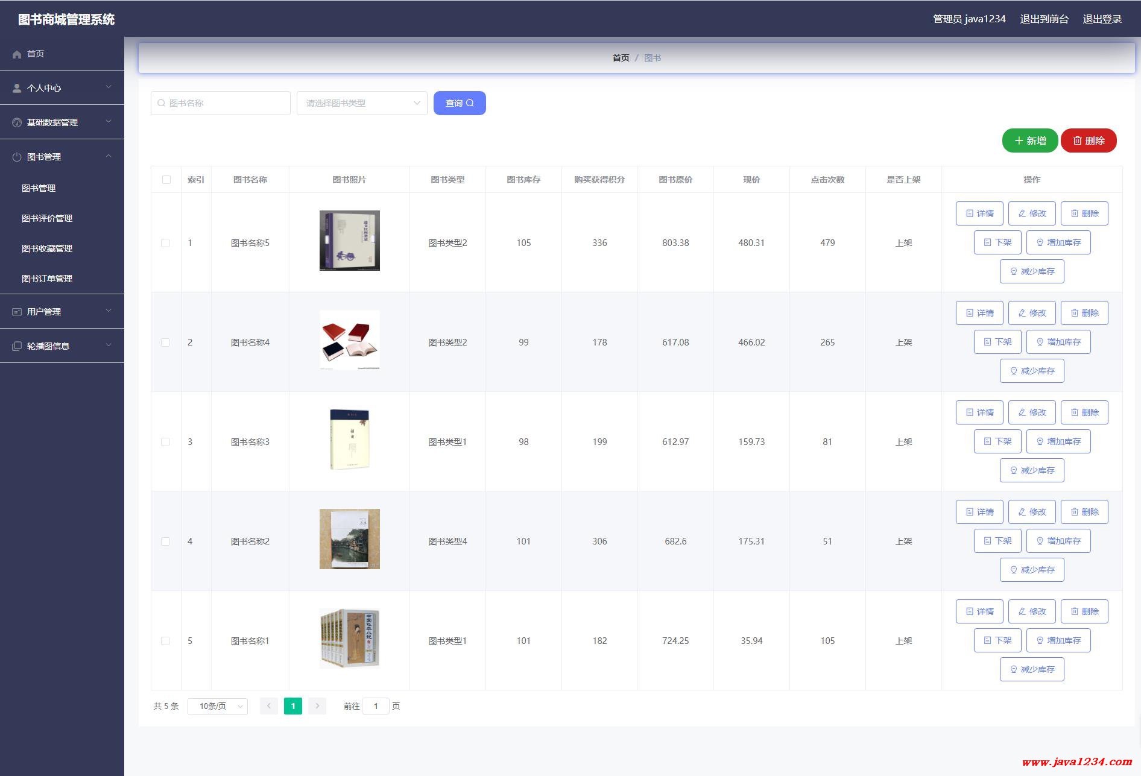Click bulb icon in 图书名称3 row 增加库存 button

point(1040,441)
